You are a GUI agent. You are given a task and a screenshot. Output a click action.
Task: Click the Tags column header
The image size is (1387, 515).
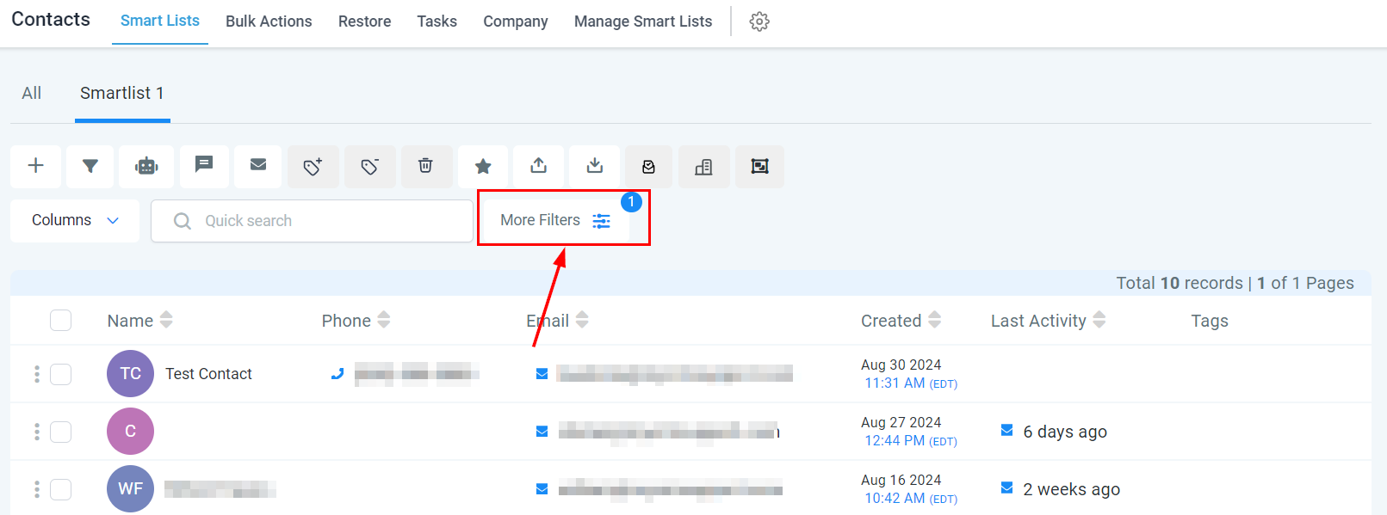(1210, 321)
